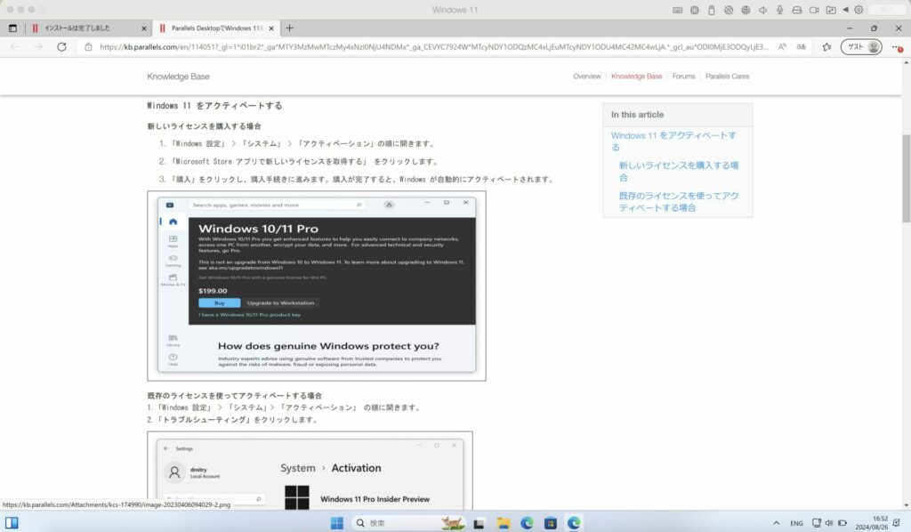Switch to the インストールは完了しました tab

80,28
